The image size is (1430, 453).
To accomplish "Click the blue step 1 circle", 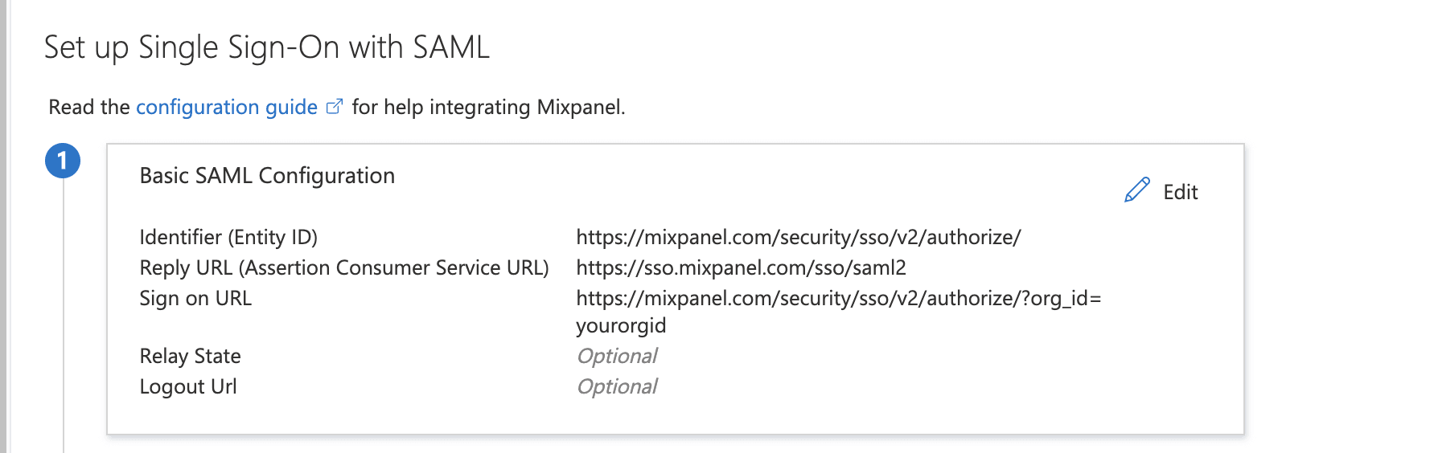I will [x=63, y=161].
